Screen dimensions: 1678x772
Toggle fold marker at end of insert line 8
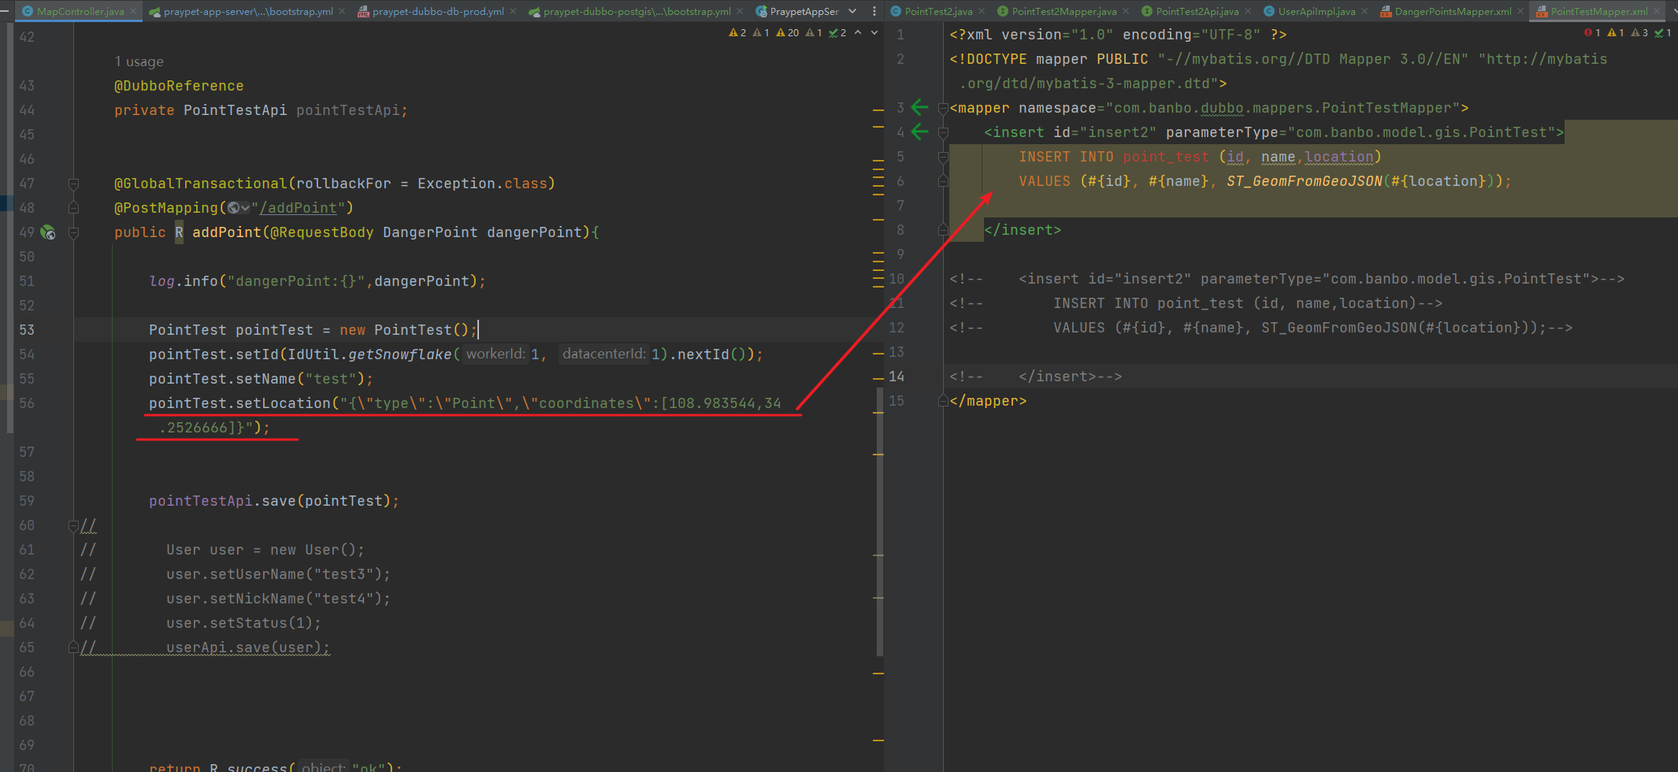click(x=943, y=230)
